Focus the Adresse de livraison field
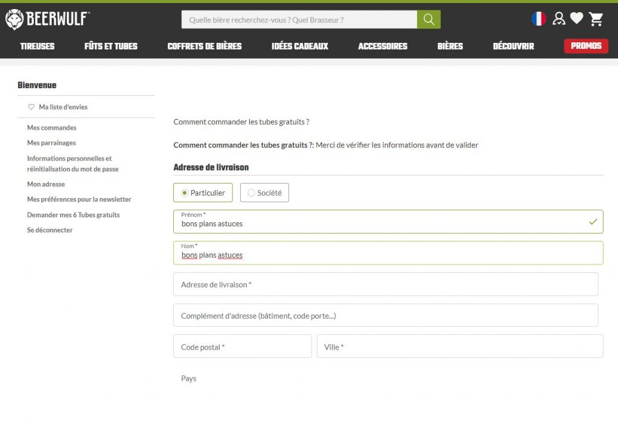Screen dimensions: 618x425 [385, 284]
